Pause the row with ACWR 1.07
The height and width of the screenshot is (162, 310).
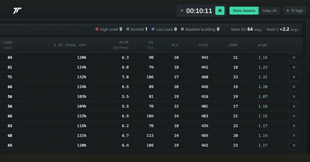(294, 96)
